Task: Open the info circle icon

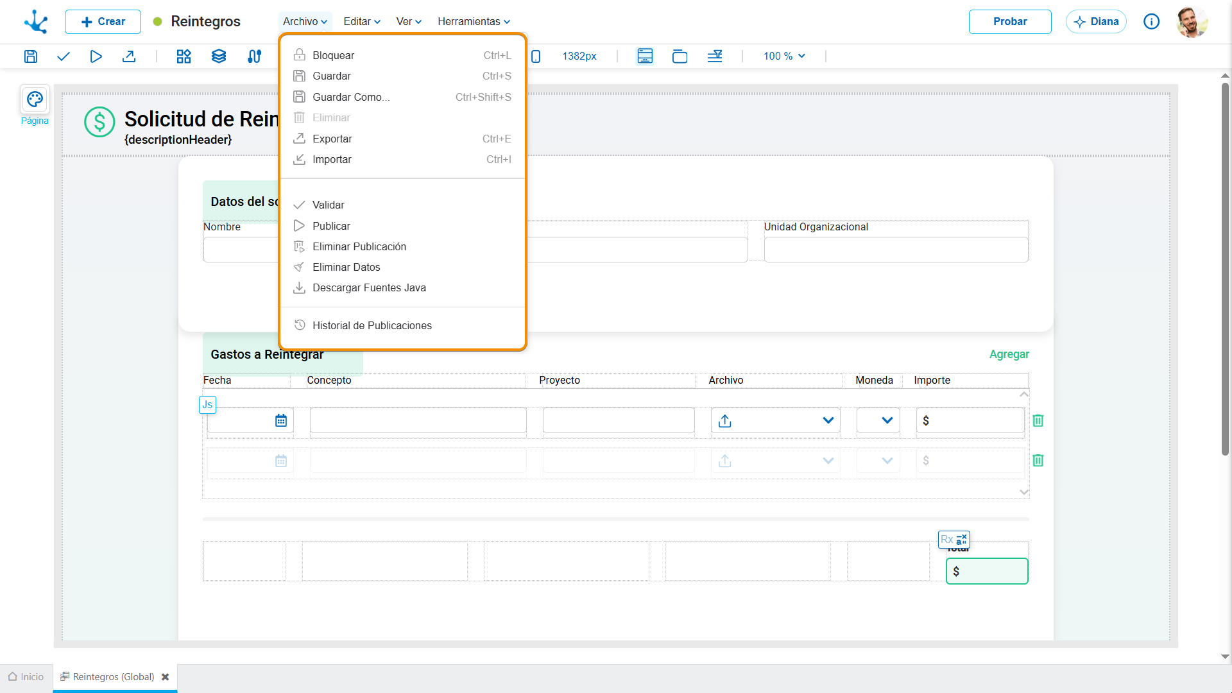Action: tap(1152, 22)
